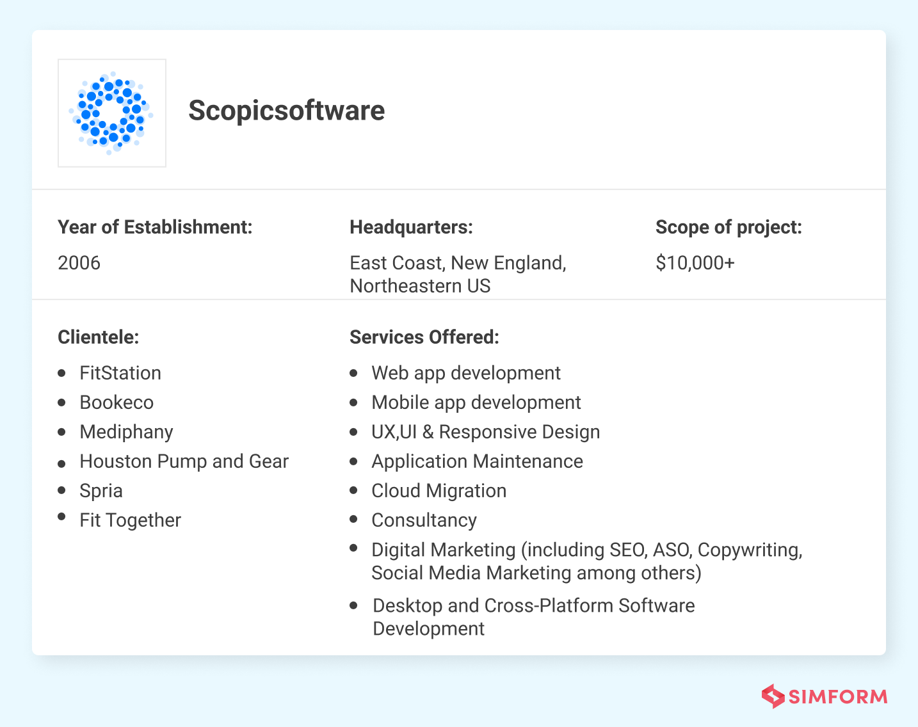Image resolution: width=918 pixels, height=727 pixels.
Task: Select the Spria client entry
Action: point(101,491)
